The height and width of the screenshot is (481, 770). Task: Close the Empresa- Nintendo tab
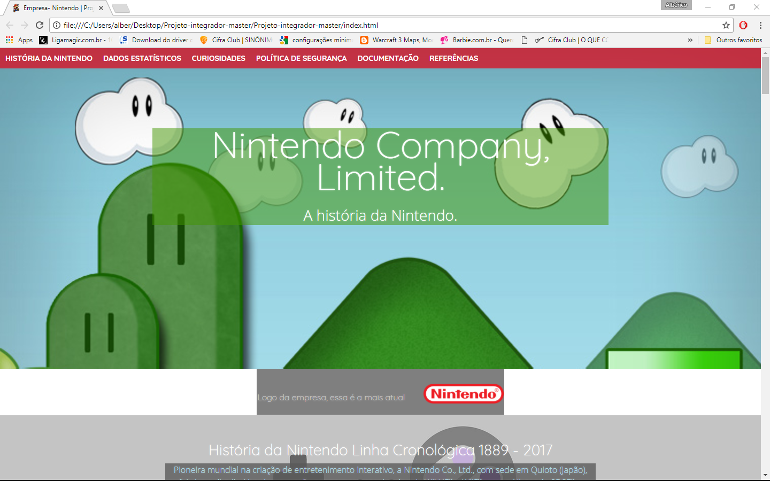click(101, 8)
